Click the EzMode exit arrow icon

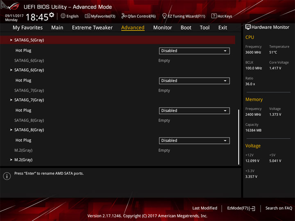pos(253,208)
